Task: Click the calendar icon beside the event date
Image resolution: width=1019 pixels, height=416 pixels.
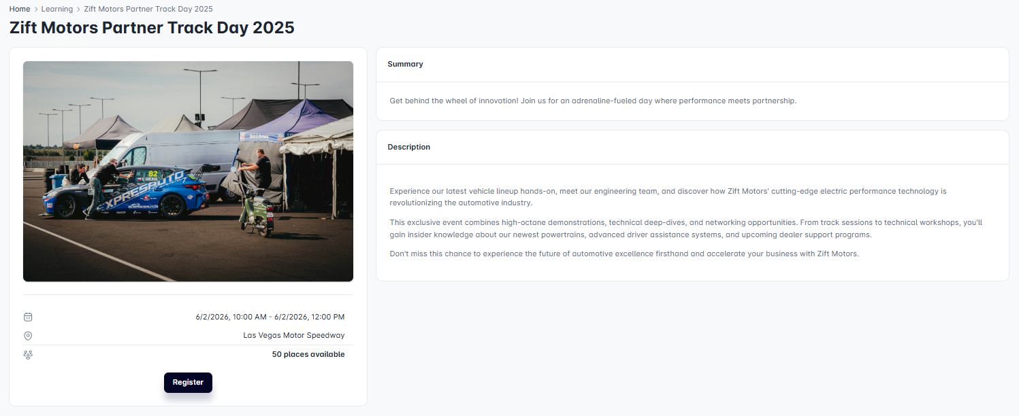Action: coord(28,317)
